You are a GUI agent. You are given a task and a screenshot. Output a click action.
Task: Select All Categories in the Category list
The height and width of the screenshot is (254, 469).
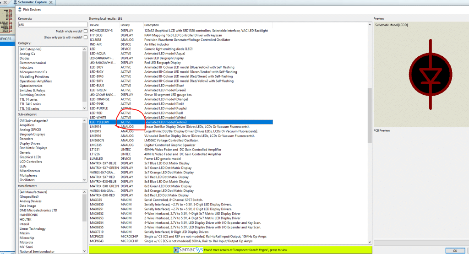click(31, 49)
